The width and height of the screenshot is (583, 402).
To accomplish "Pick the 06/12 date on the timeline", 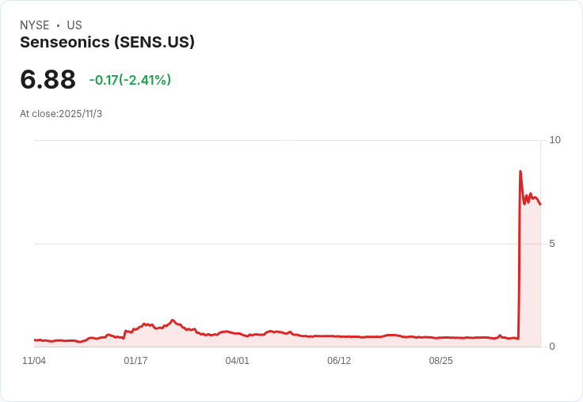I will point(339,361).
